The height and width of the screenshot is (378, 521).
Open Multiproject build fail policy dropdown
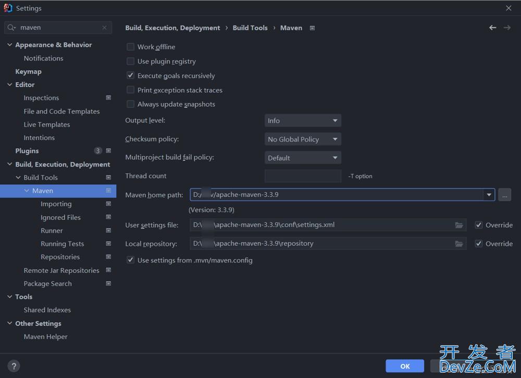click(303, 158)
